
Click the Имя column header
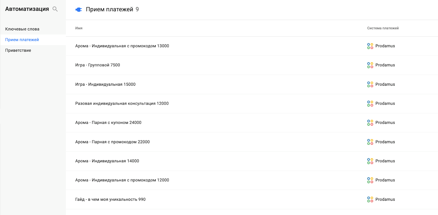(x=79, y=28)
